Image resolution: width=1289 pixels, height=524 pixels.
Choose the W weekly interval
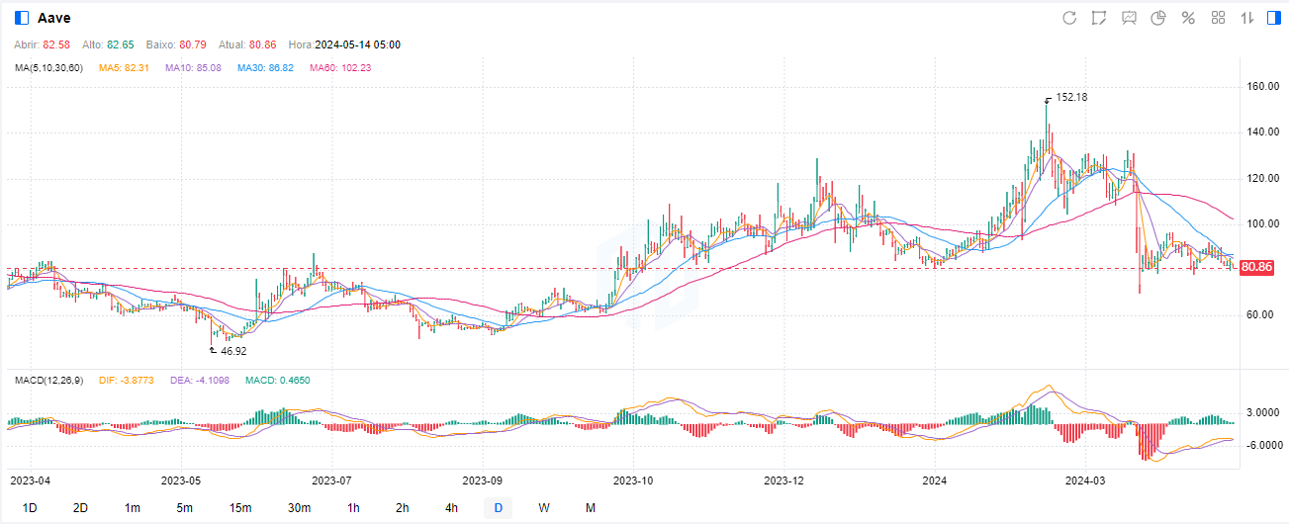pos(544,507)
